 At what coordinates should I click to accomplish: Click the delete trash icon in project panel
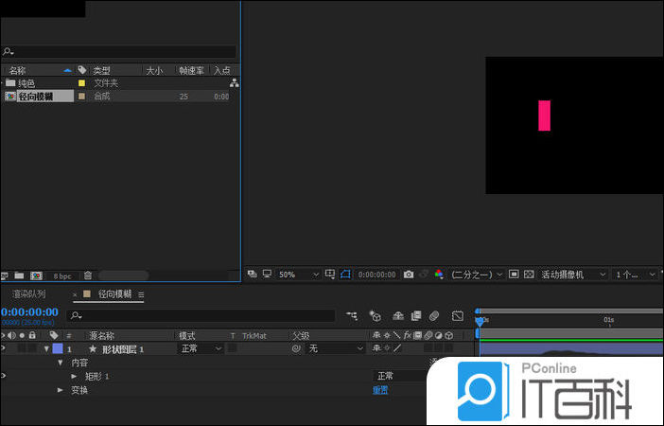(88, 275)
